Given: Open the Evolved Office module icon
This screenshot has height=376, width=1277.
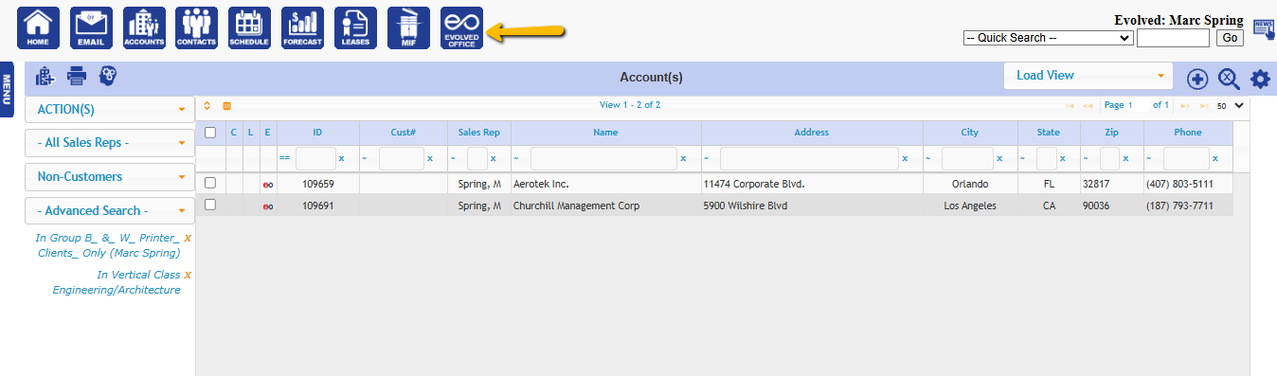Looking at the screenshot, I should [x=461, y=27].
